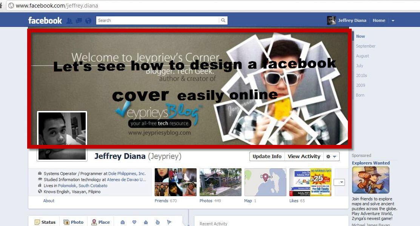This screenshot has height=226, width=420.
Task: Open the About link under profile details
Action: (x=49, y=201)
